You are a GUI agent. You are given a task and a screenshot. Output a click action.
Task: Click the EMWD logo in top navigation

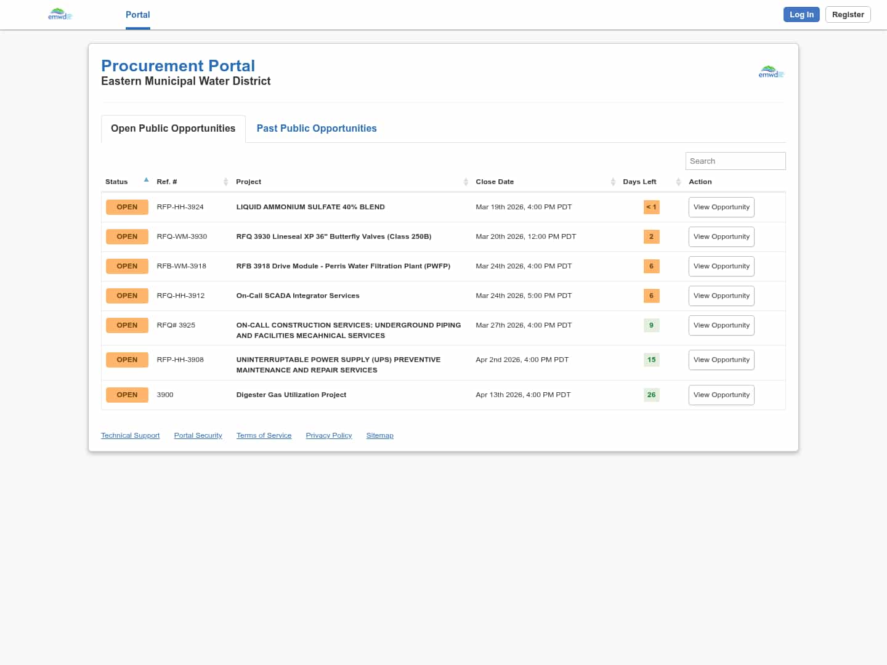60,14
